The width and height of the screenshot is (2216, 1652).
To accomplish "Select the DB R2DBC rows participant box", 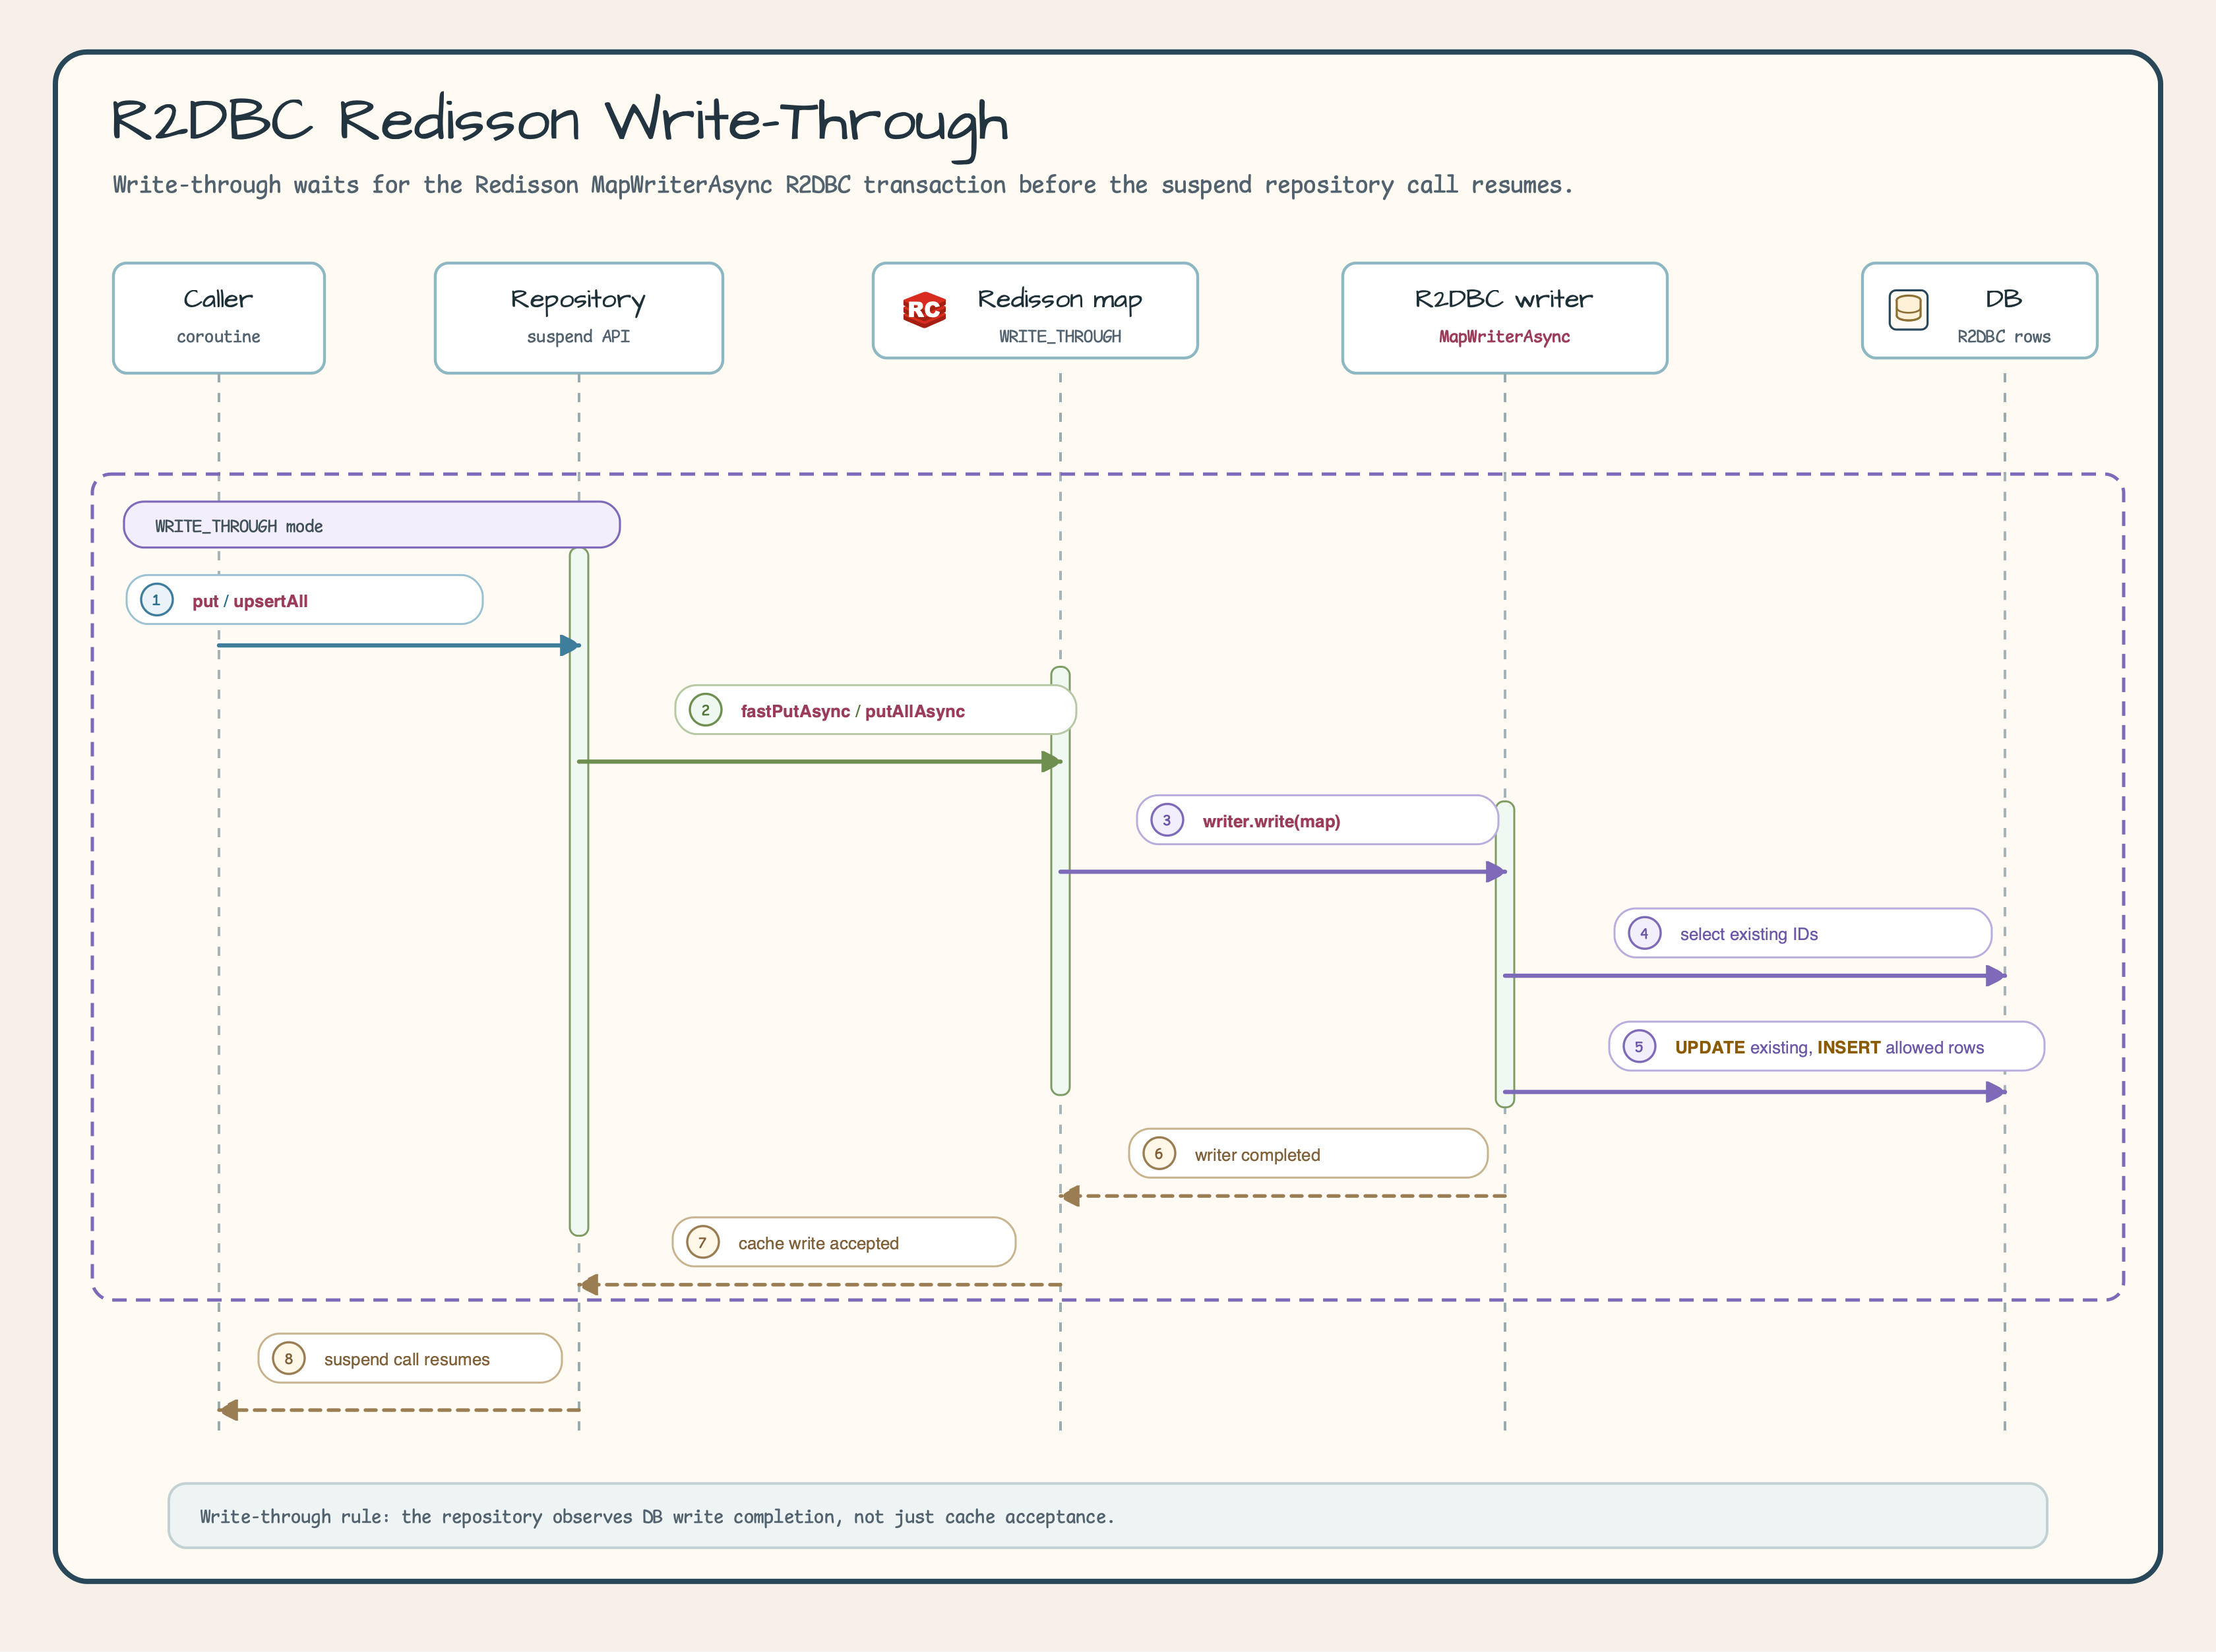I will pos(1980,311).
